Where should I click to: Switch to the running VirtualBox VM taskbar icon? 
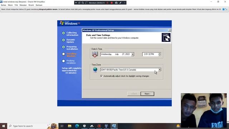[x=114, y=126]
